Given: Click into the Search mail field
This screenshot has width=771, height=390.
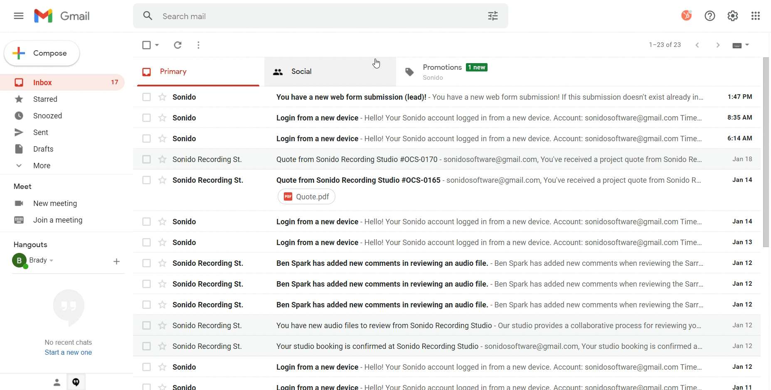Looking at the screenshot, I should click(x=320, y=16).
